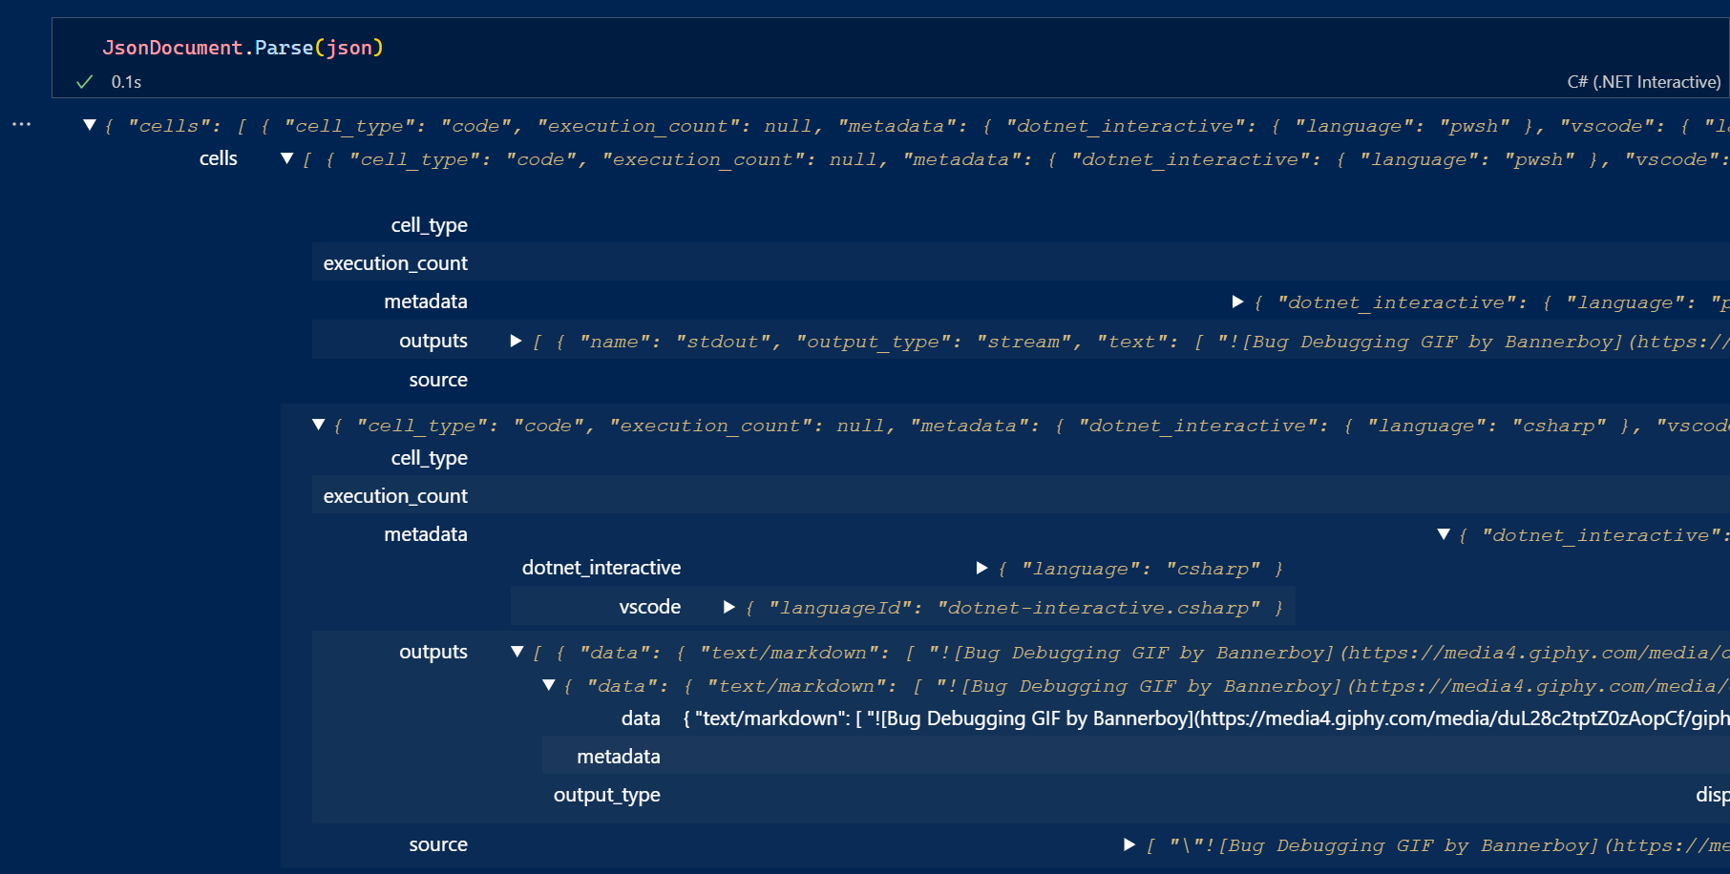Select the "data" row with text/markdown content
This screenshot has width=1730, height=874.
641,718
